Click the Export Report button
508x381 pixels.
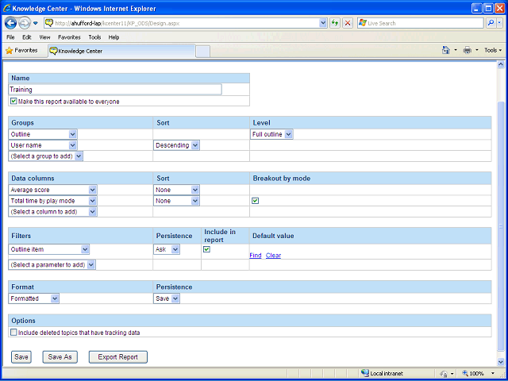click(x=118, y=357)
